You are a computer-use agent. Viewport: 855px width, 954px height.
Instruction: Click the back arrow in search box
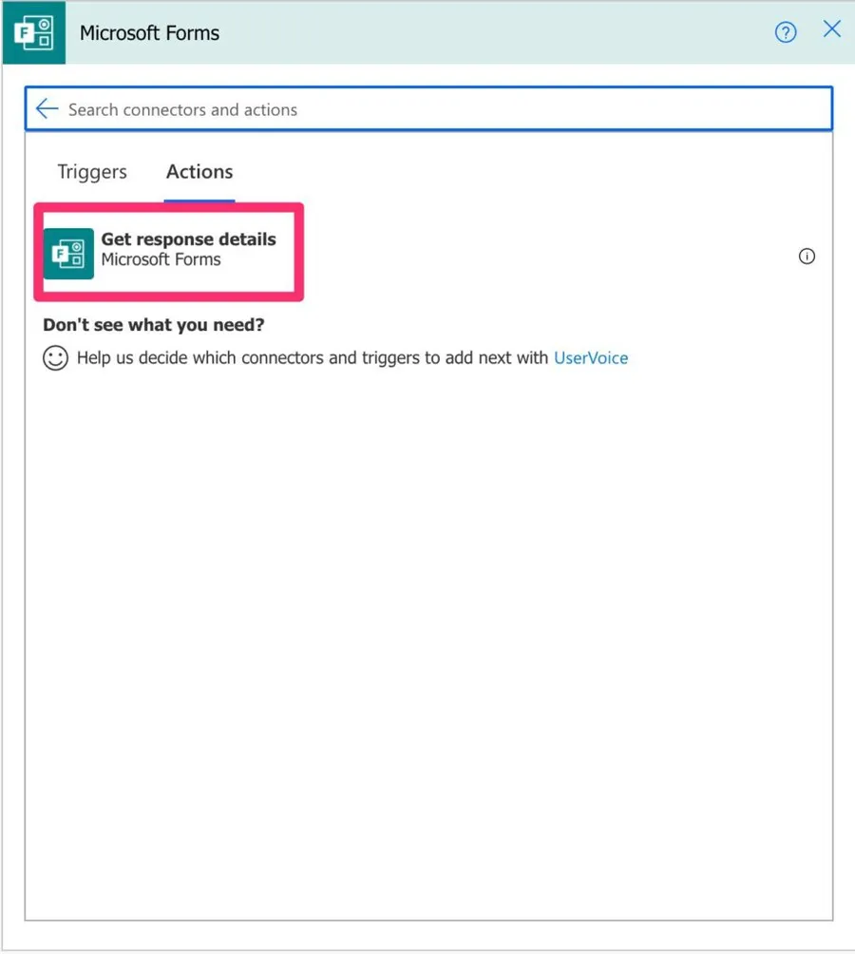[x=47, y=109]
